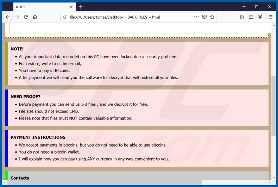Image resolution: width=278 pixels, height=187 pixels.
Task: Click the 'send us 1-3 files' line
Action: pos(83,104)
